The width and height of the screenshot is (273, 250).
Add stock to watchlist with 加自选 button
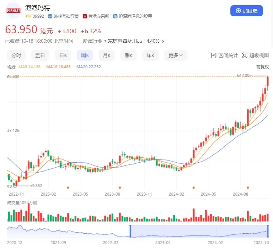point(247,11)
